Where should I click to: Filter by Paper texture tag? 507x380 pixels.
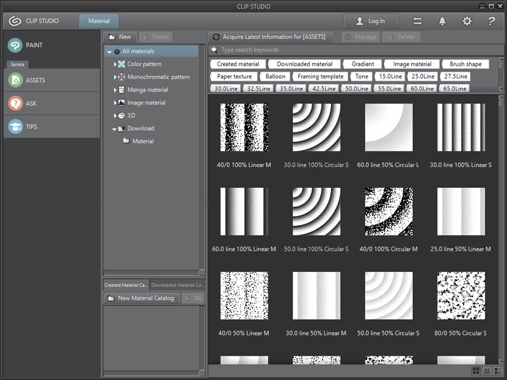(235, 76)
